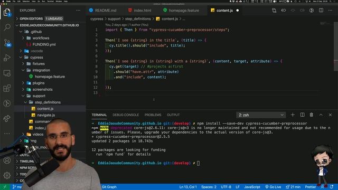Open the Remote Explorer view
Viewport: 338px width, 190px height.
pyautogui.click(x=7, y=73)
